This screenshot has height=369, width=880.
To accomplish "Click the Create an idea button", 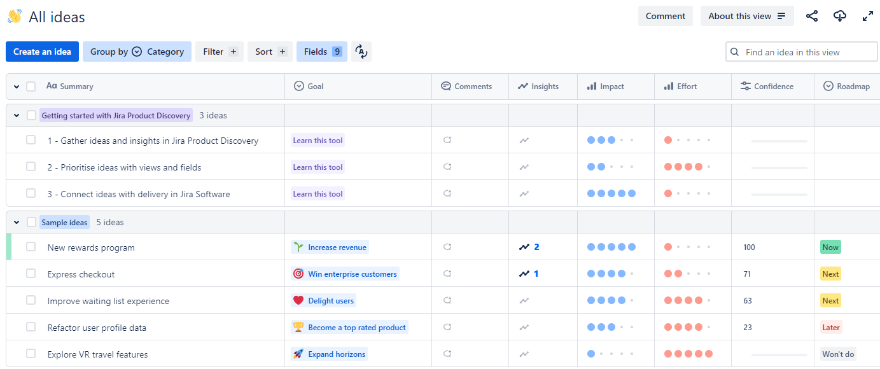I will pos(42,52).
